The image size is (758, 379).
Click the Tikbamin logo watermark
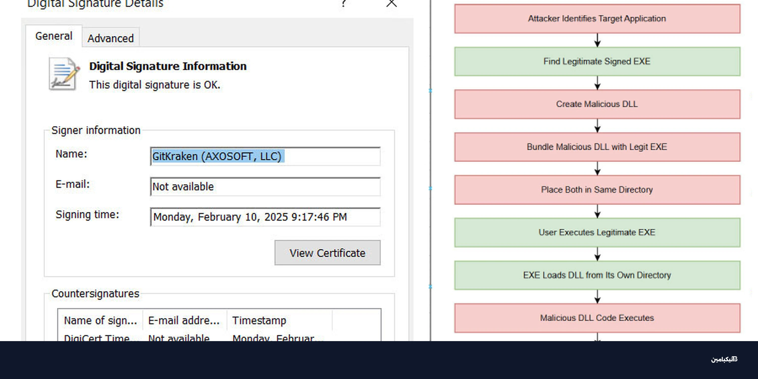(724, 359)
